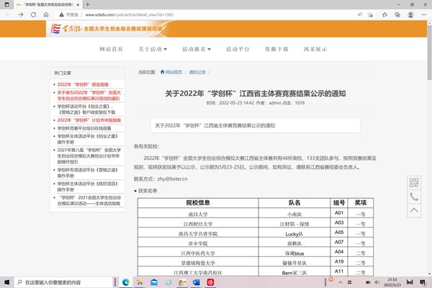The width and height of the screenshot is (432, 288).
Task: Open the favorites list
Action: 385,14
